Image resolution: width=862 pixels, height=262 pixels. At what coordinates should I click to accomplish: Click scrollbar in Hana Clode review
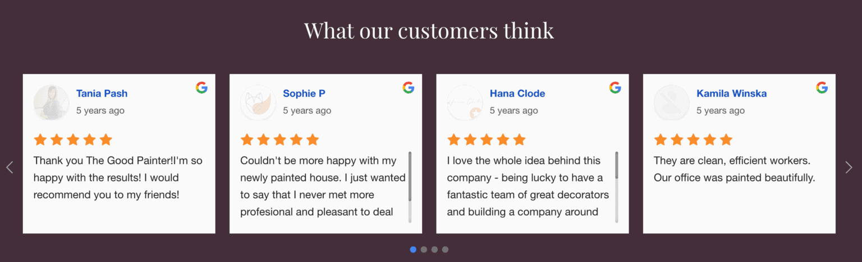coord(617,166)
